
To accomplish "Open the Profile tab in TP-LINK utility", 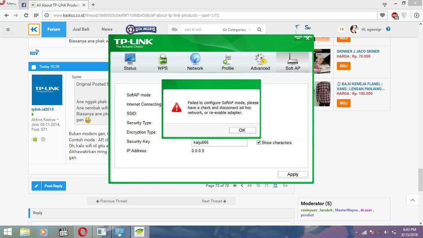I will point(228,62).
